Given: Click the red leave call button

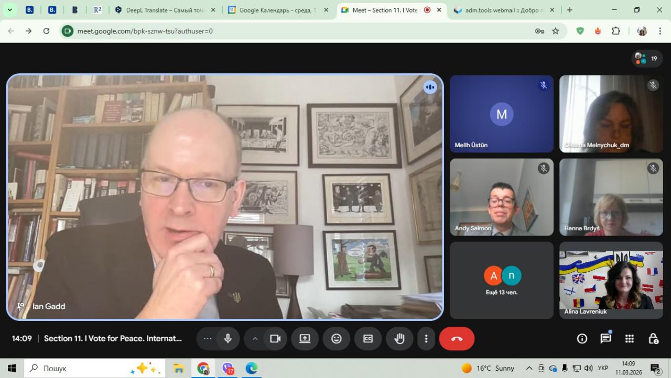Looking at the screenshot, I should click(x=457, y=339).
